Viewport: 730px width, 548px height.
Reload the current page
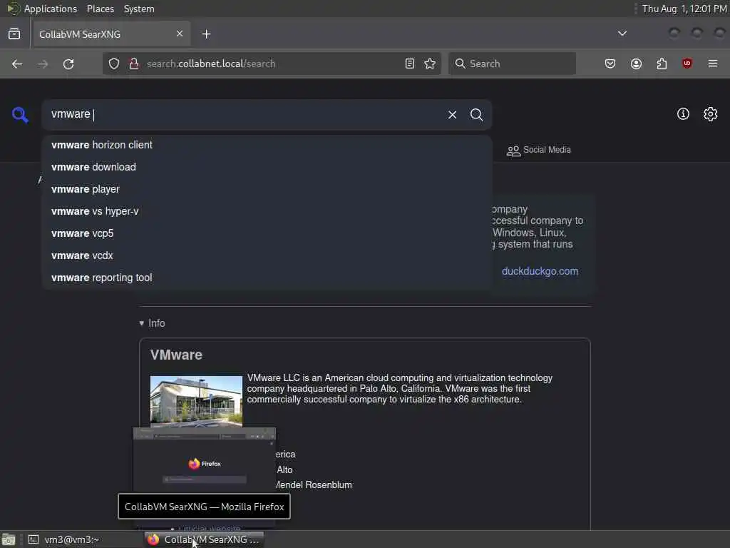coord(68,64)
